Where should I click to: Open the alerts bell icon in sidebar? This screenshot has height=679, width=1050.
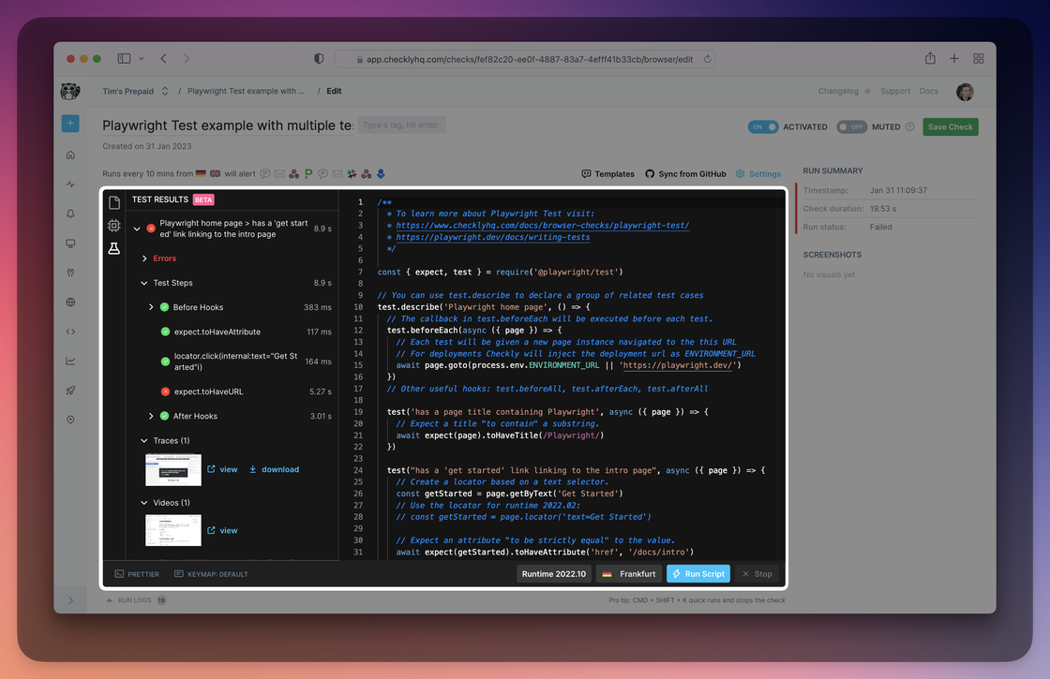[x=70, y=214]
